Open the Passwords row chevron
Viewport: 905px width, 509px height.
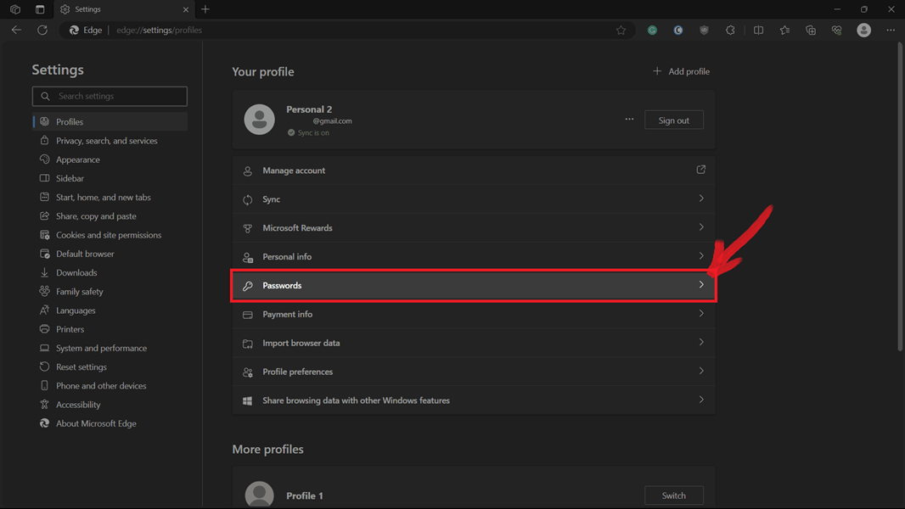pos(701,285)
